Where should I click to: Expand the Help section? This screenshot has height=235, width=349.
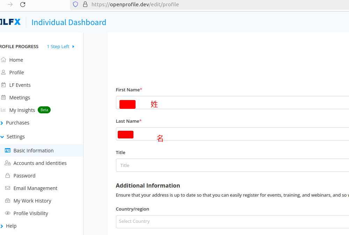(x=11, y=226)
